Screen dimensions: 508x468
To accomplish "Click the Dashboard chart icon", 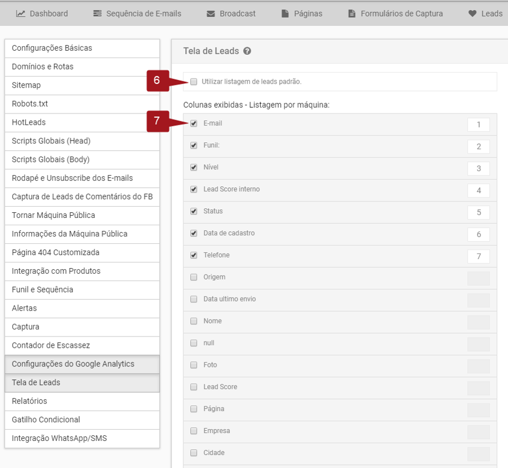I will click(x=21, y=14).
